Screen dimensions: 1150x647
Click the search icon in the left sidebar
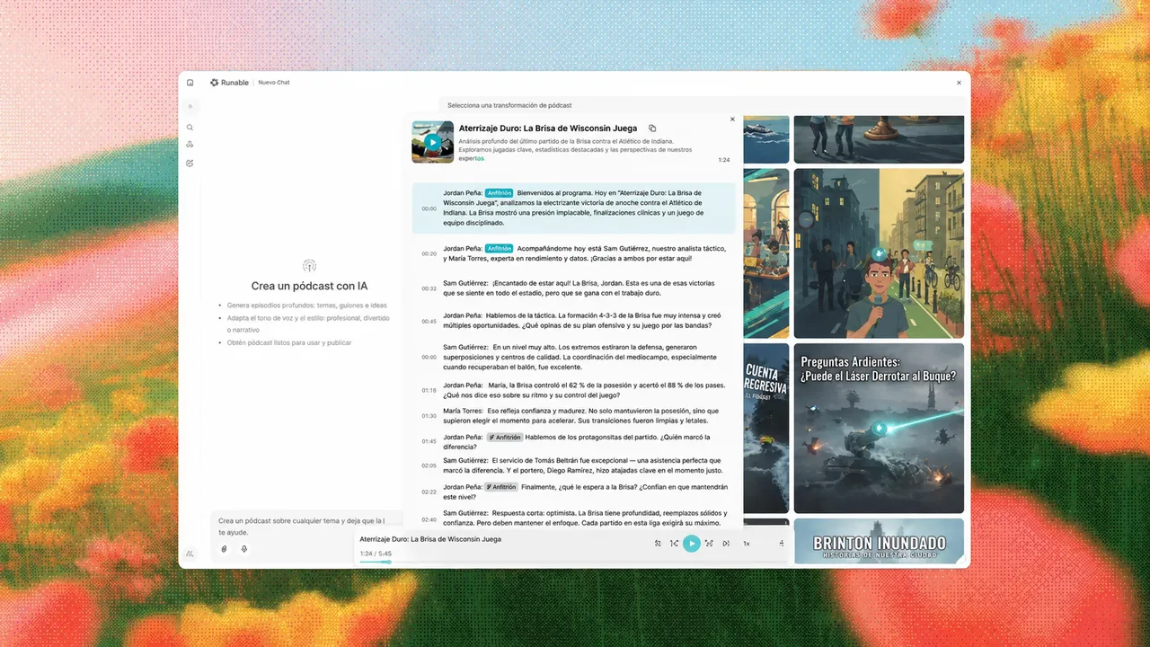pyautogui.click(x=190, y=128)
